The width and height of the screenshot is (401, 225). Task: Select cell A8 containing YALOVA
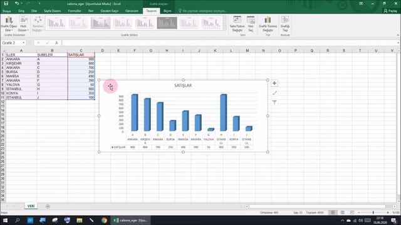point(21,85)
